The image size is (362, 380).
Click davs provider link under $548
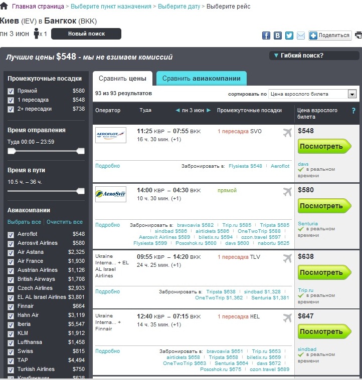coord(303,164)
